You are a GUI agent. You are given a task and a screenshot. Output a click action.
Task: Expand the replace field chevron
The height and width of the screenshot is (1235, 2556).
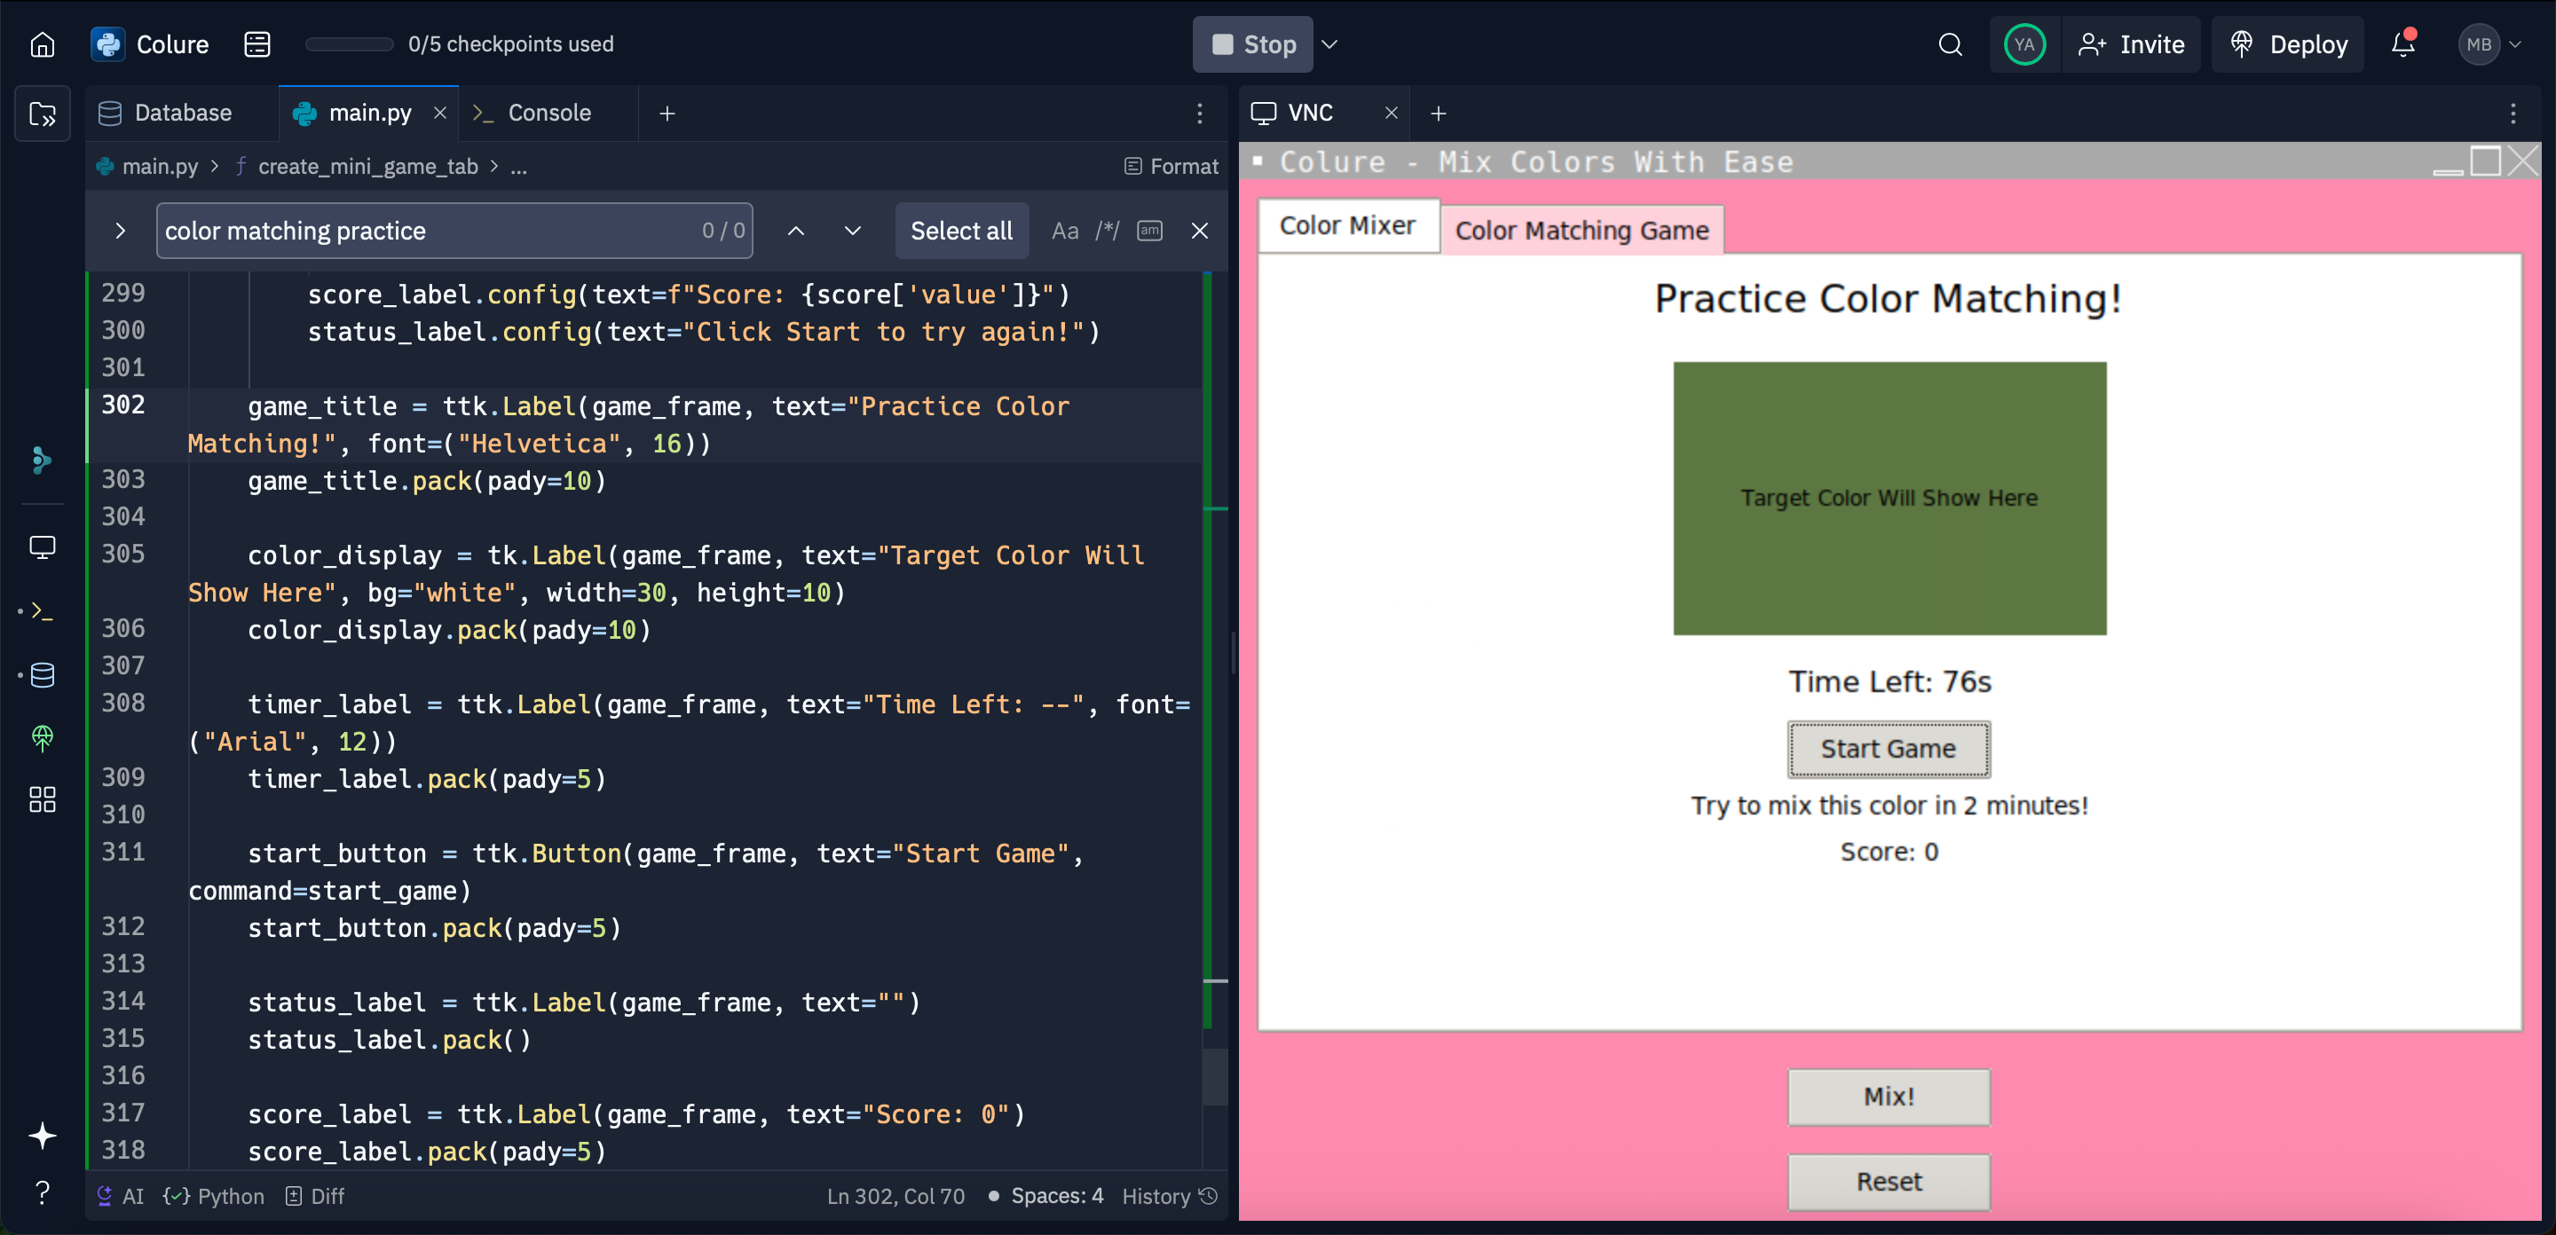point(120,232)
